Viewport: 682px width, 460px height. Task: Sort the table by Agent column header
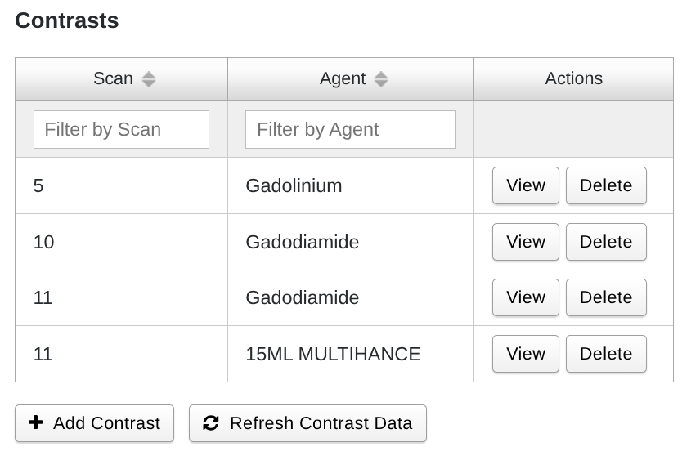(342, 78)
